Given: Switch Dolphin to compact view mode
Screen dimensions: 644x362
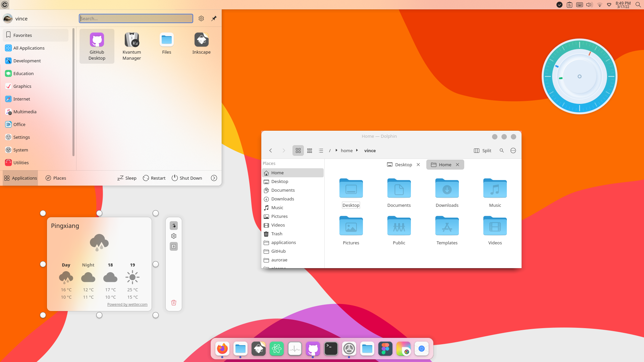Looking at the screenshot, I should click(x=310, y=150).
